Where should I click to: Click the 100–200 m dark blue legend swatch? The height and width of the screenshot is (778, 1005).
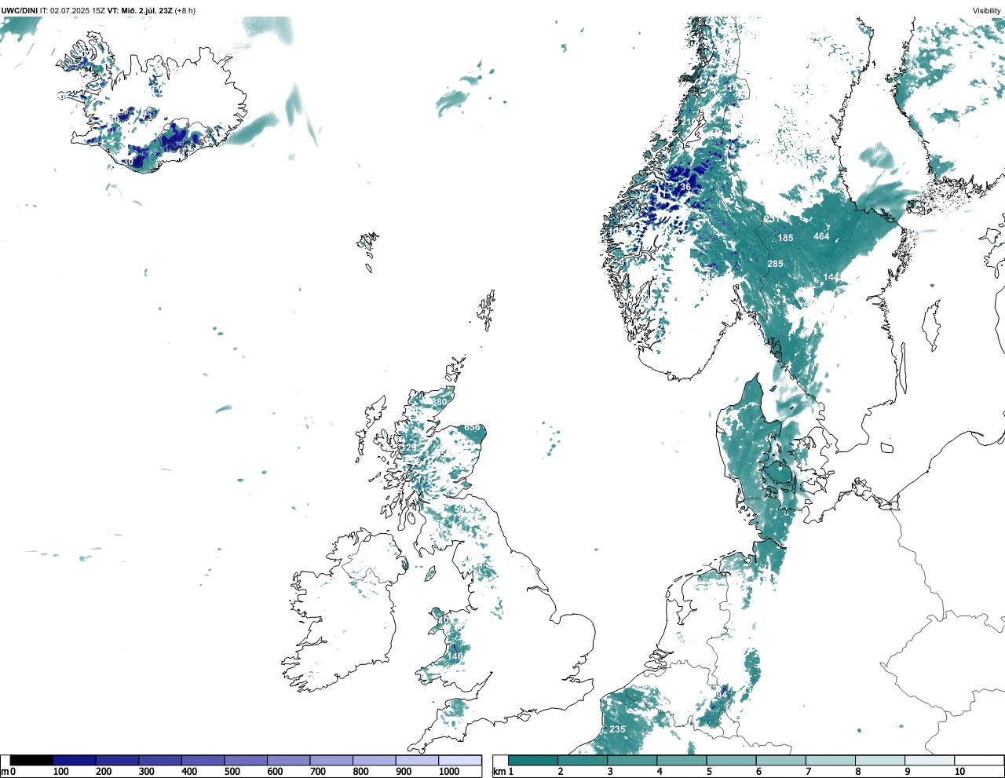[75, 760]
